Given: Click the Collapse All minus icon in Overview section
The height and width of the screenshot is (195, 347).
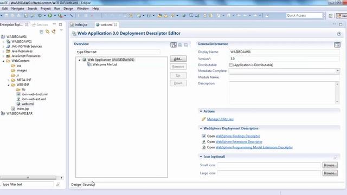Looking at the screenshot, I should 186,45.
